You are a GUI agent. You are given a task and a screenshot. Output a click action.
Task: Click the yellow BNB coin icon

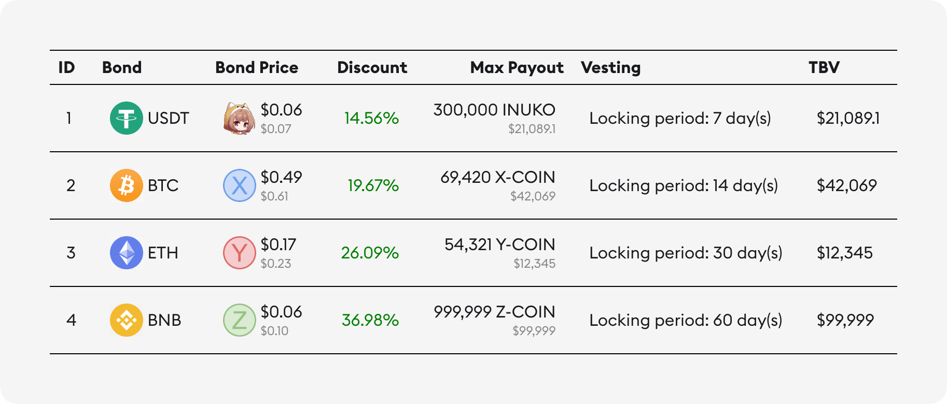pyautogui.click(x=126, y=320)
